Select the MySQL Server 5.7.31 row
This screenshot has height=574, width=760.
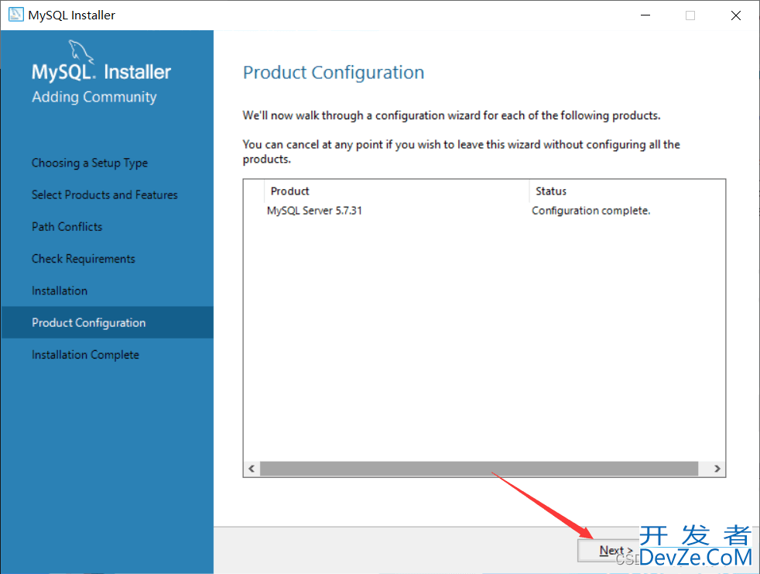[484, 211]
